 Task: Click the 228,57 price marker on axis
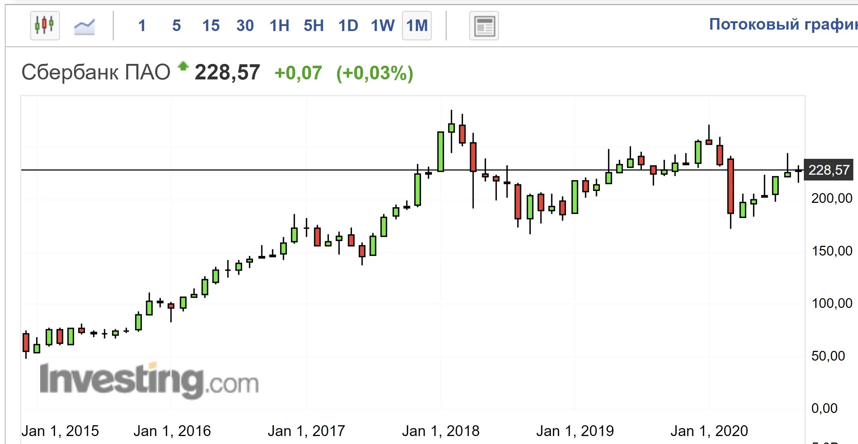point(828,170)
